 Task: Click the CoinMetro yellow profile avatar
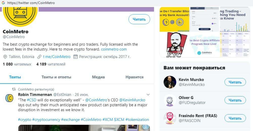click(x=20, y=15)
